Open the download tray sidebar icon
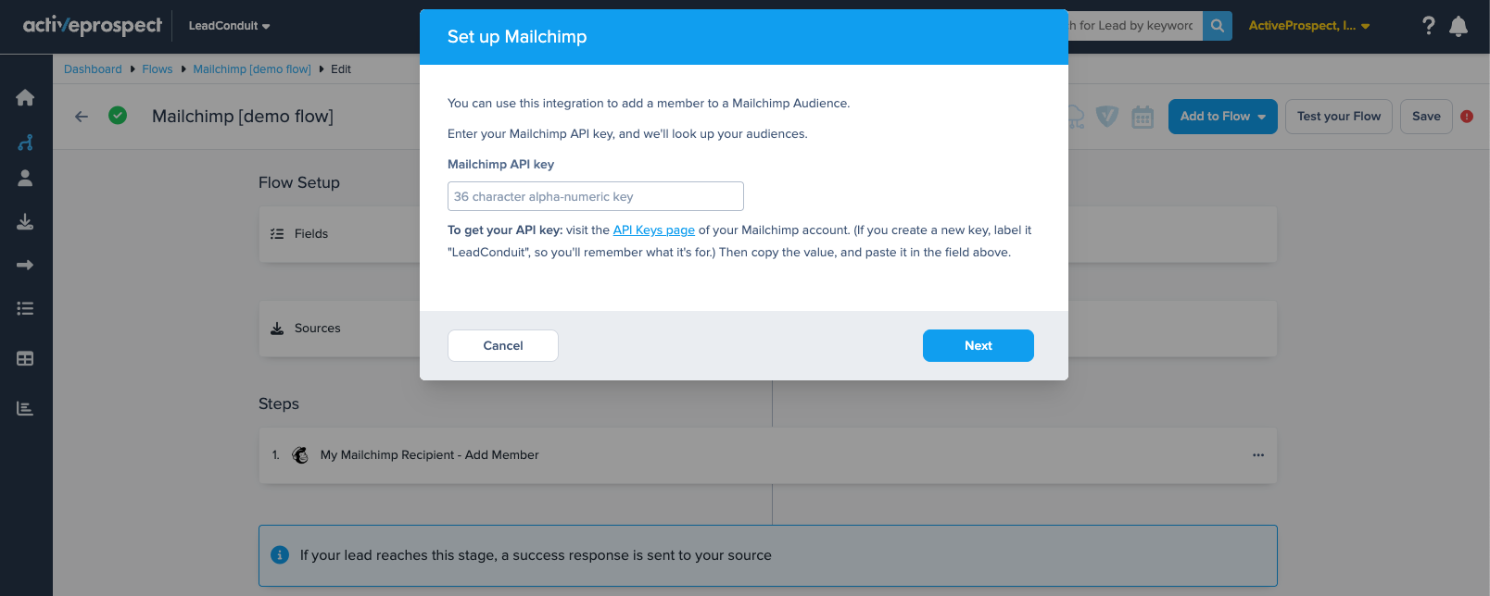This screenshot has height=596, width=1490. 25,221
